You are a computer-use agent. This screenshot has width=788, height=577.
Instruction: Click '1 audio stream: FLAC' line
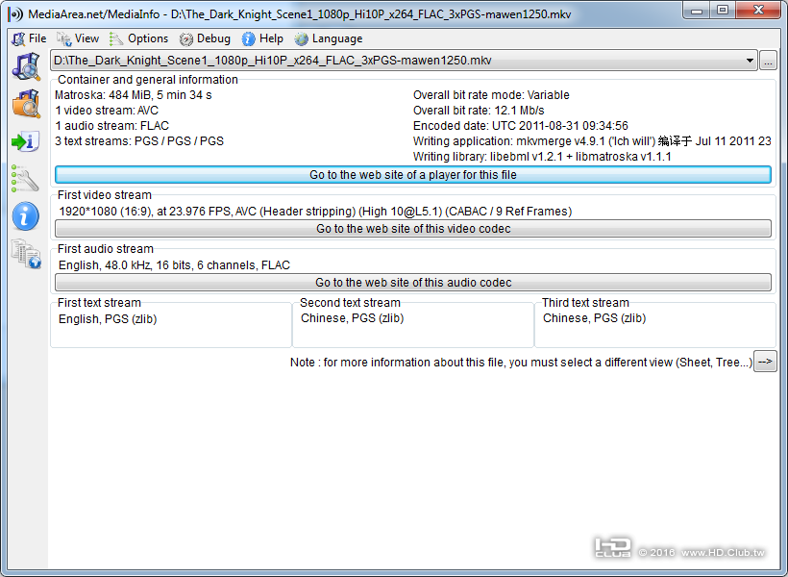(112, 126)
